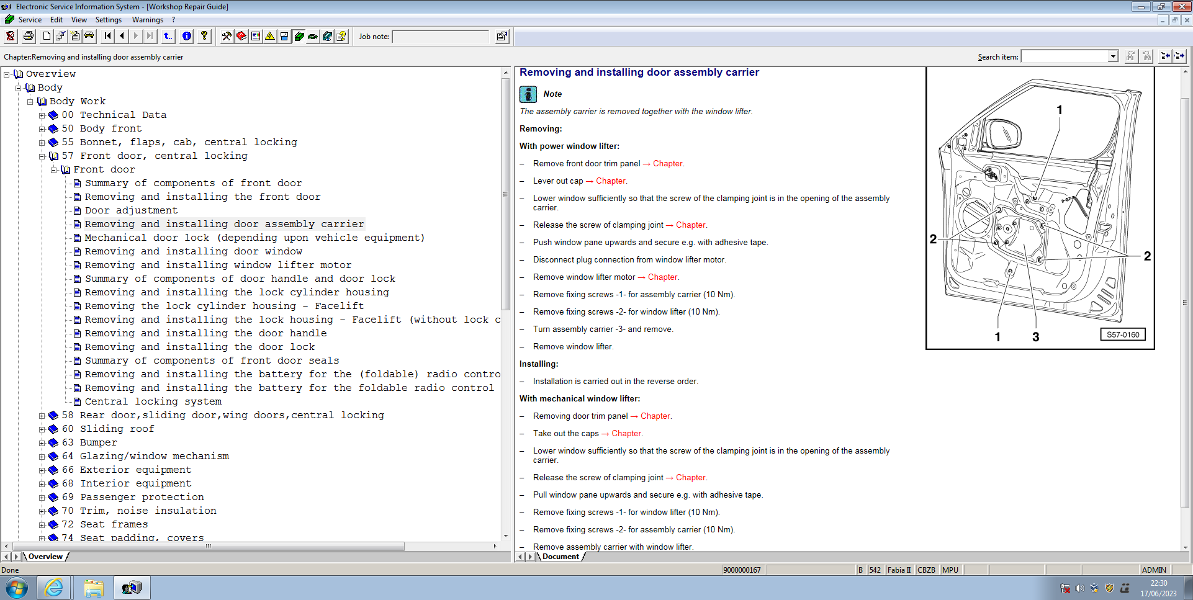Click the yellow question mark help icon
Viewport: 1193px width, 600px height.
[x=204, y=36]
